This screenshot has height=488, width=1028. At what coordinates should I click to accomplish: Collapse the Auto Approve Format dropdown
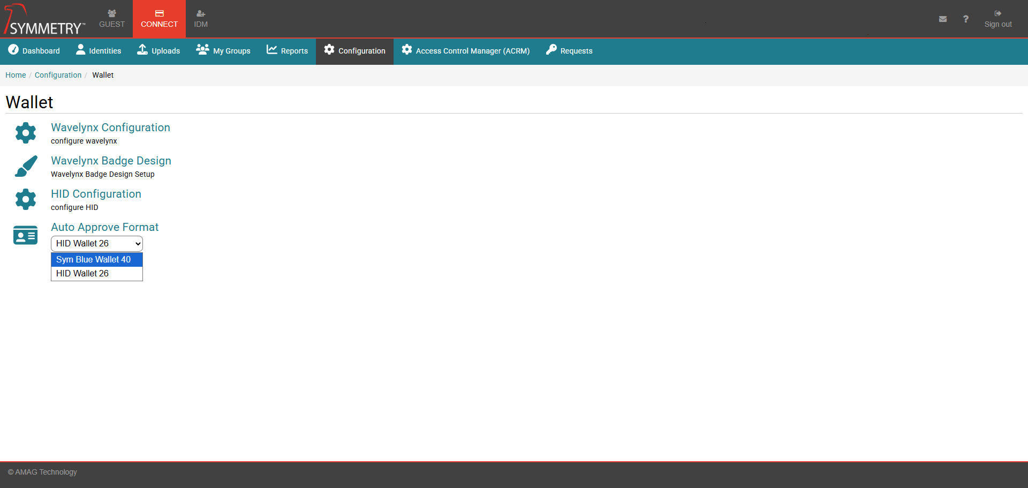[x=97, y=243]
